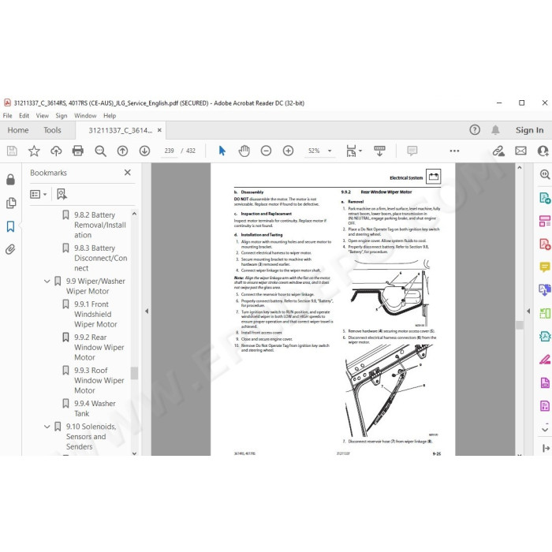Image resolution: width=552 pixels, height=552 pixels.
Task: Open security lock panel
Action: coord(10,180)
